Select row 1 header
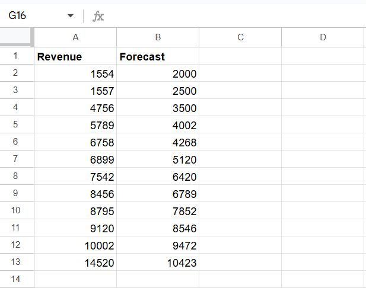This screenshot has height=288, width=366. click(15, 56)
